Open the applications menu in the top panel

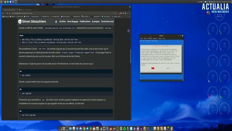tap(1, 2)
